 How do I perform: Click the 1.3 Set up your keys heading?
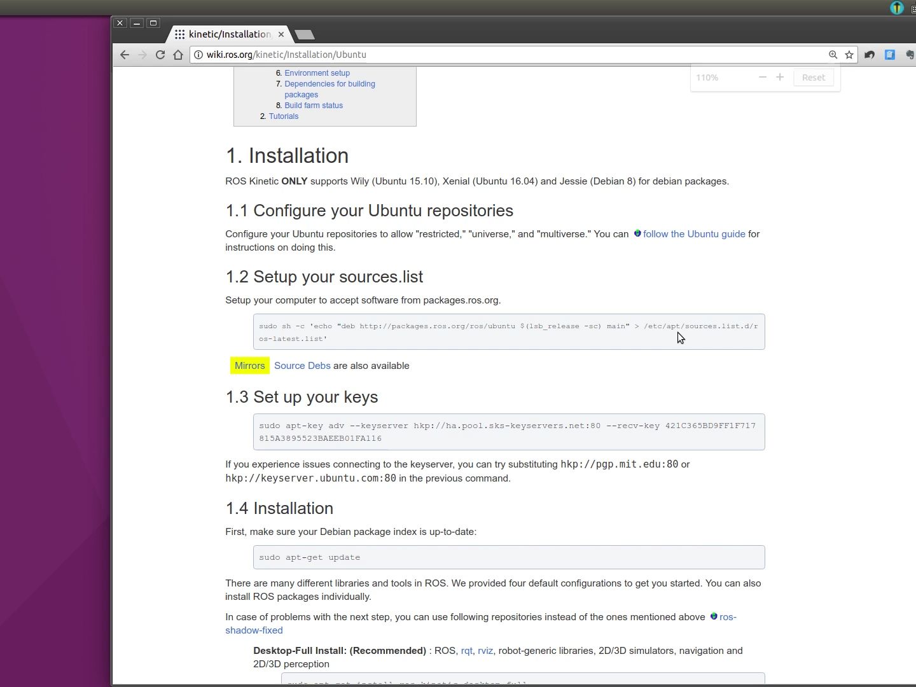302,397
